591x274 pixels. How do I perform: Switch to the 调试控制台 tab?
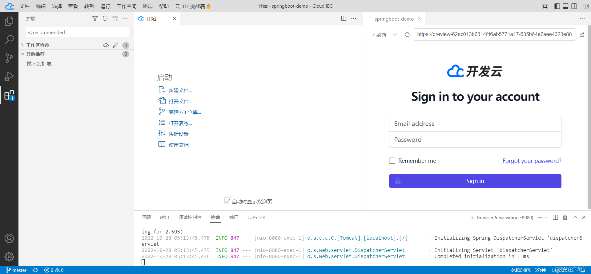(x=190, y=217)
